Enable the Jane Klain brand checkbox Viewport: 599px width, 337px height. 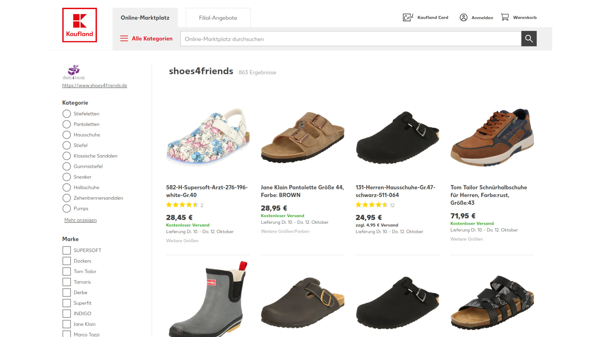click(x=66, y=324)
